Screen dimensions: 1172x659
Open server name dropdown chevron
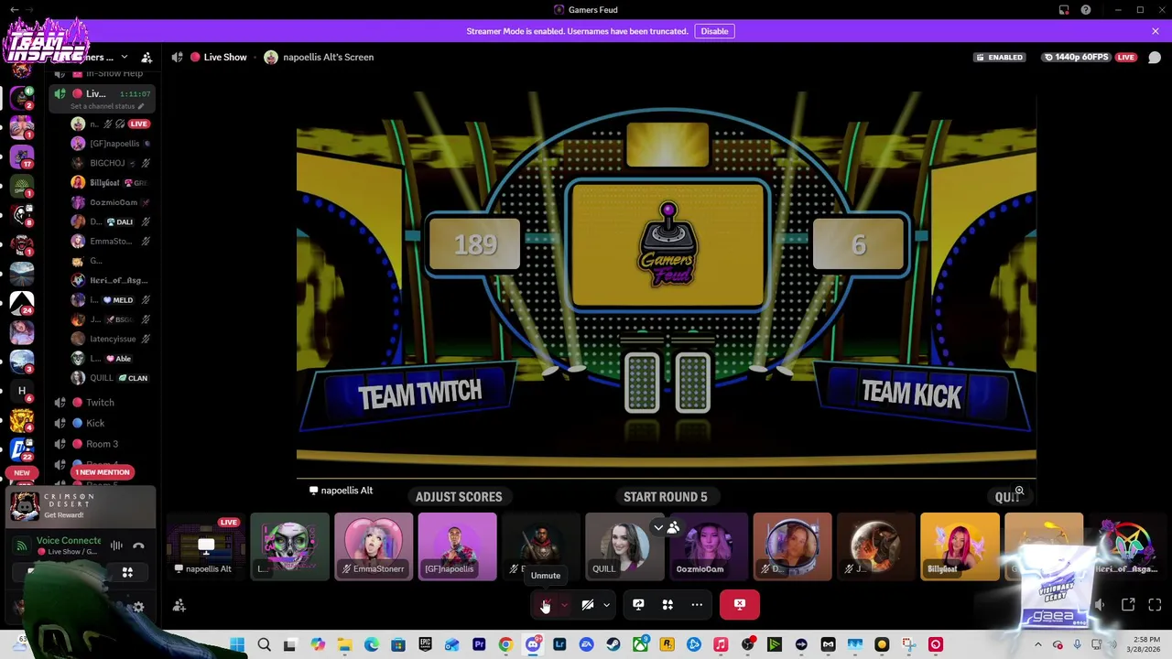[x=125, y=58]
